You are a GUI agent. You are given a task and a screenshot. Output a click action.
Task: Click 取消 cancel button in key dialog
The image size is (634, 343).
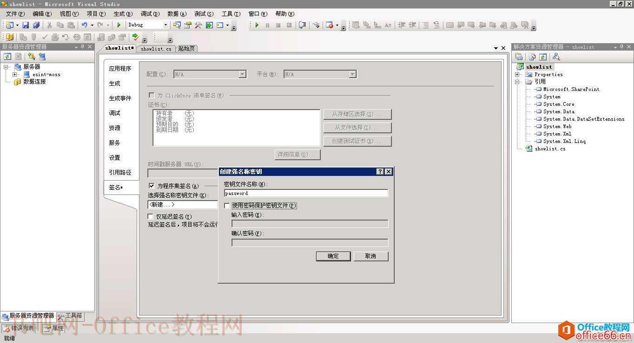pos(370,256)
